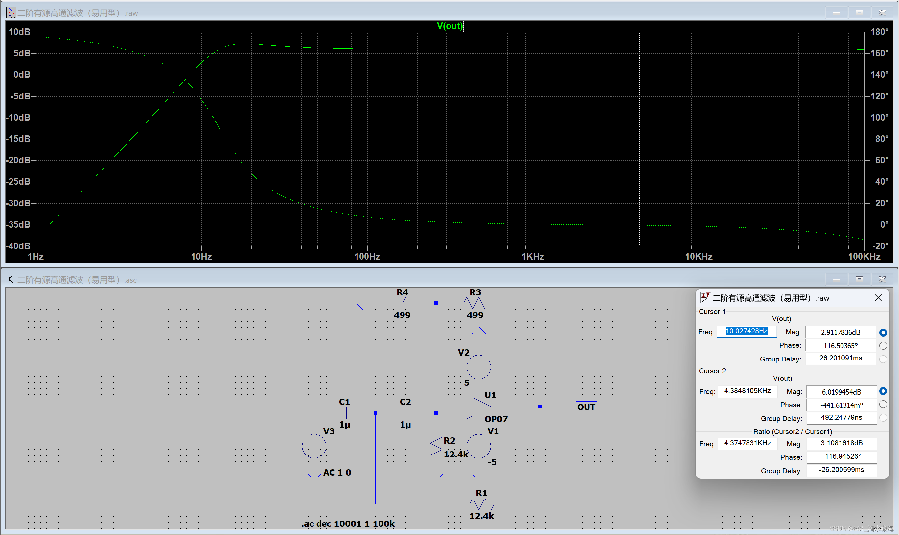This screenshot has height=535, width=899.
Task: Close the cursor readout dialog
Action: (878, 298)
